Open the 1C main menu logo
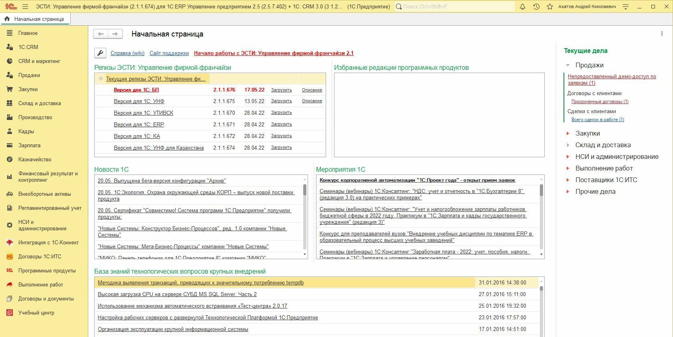This screenshot has height=337, width=673. tap(10, 6)
